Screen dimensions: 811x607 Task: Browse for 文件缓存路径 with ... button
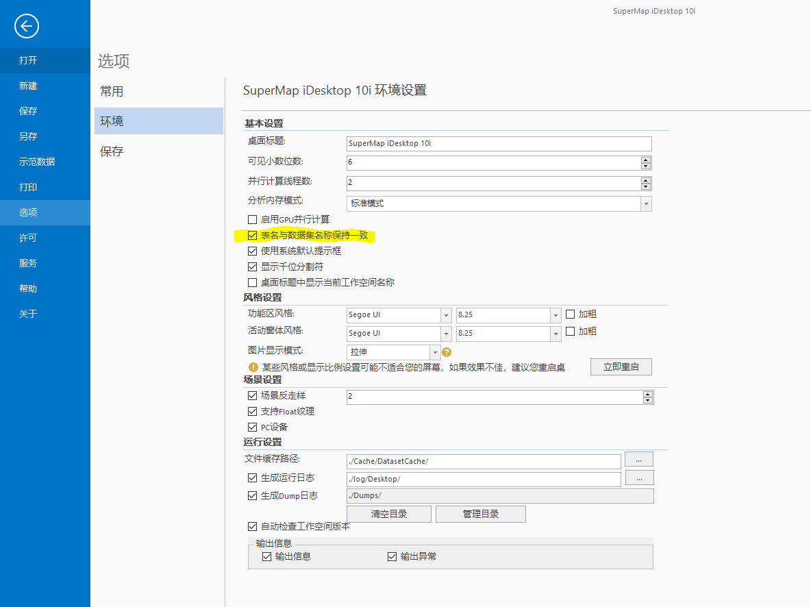pos(639,460)
